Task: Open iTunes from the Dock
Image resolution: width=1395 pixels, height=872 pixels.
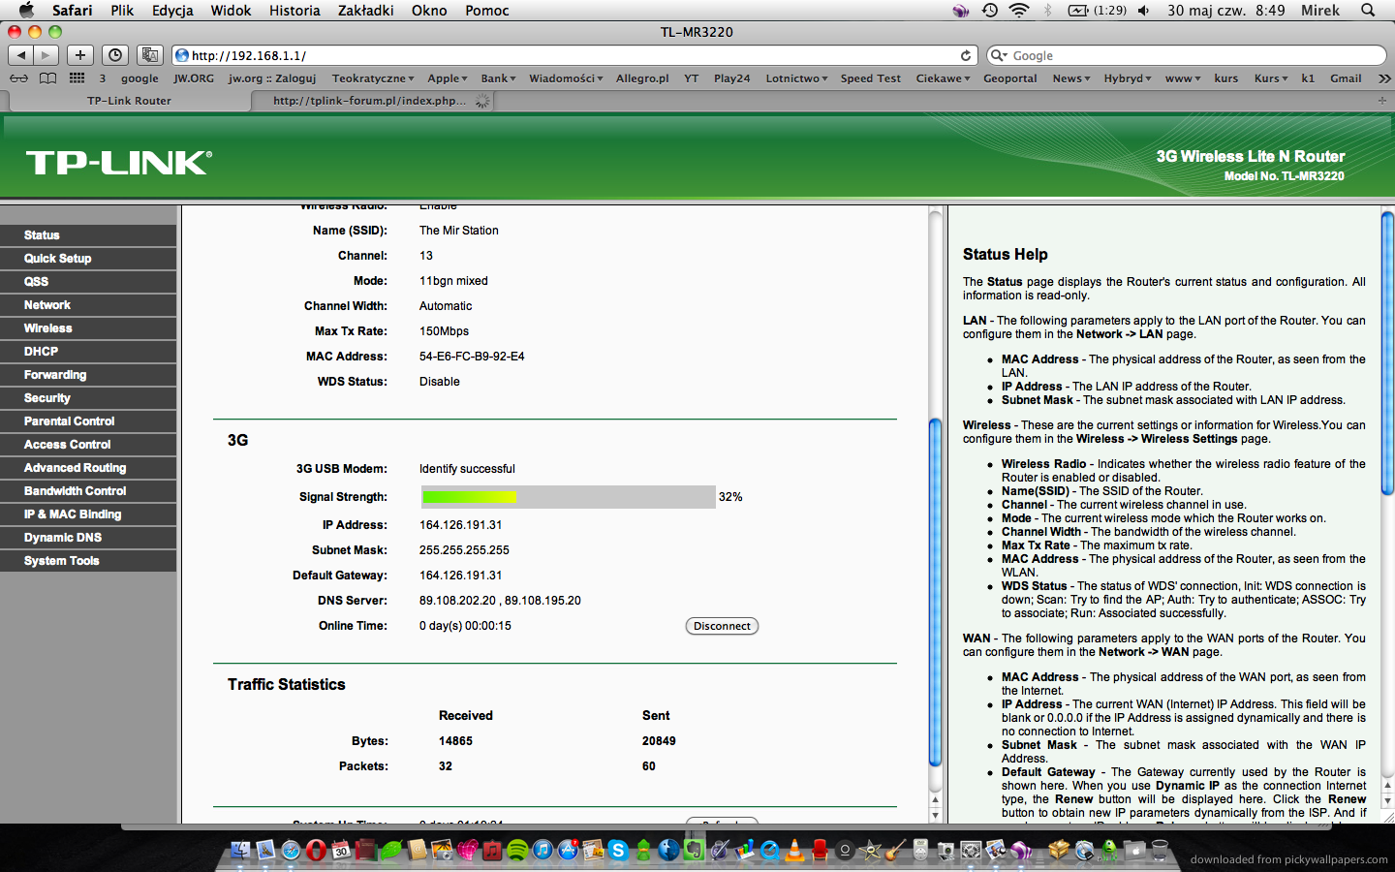Action: (542, 851)
